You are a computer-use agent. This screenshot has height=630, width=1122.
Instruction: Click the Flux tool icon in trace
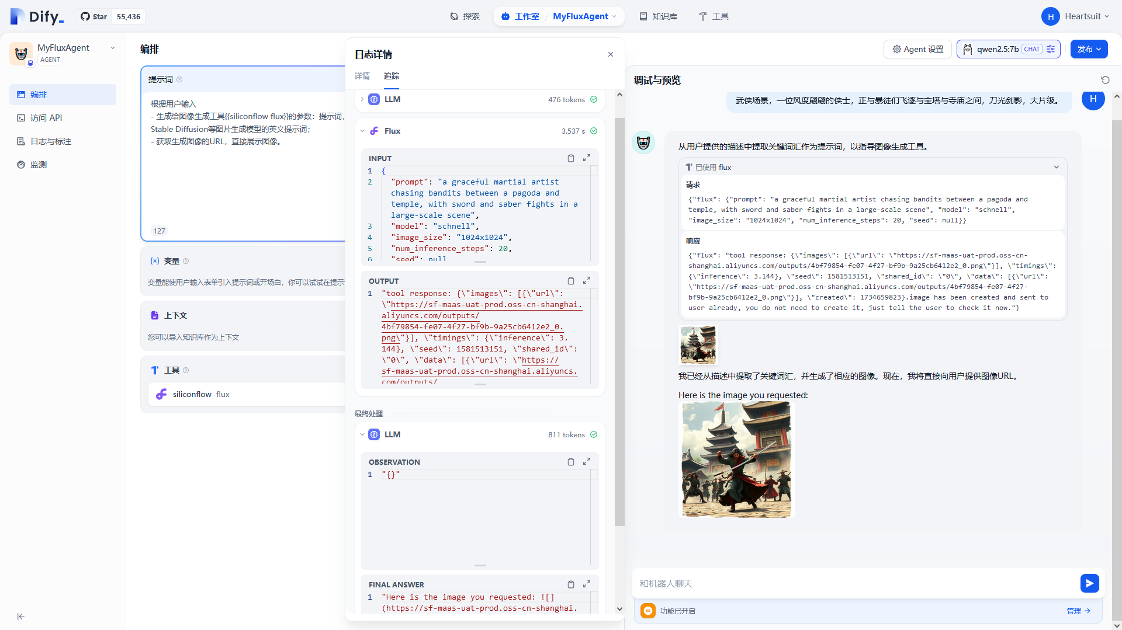click(x=374, y=131)
